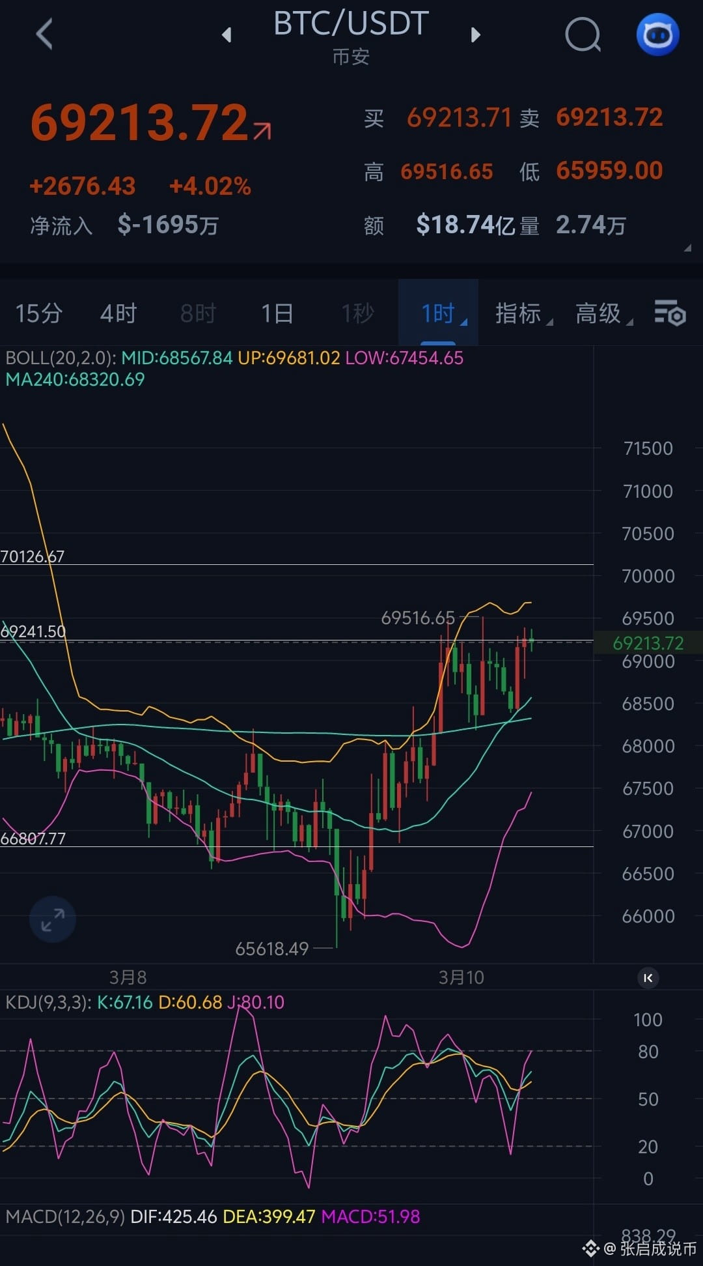Image resolution: width=703 pixels, height=1266 pixels.
Task: Tap the BTC/USDT pair title
Action: [x=351, y=23]
